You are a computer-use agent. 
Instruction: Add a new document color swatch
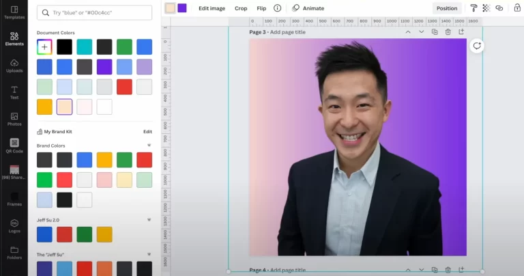point(44,47)
